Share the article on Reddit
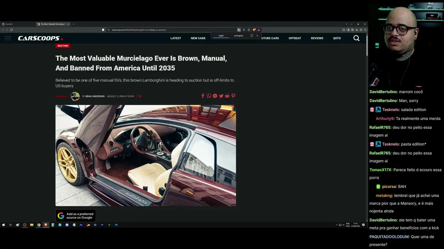The image size is (444, 249). point(227,96)
